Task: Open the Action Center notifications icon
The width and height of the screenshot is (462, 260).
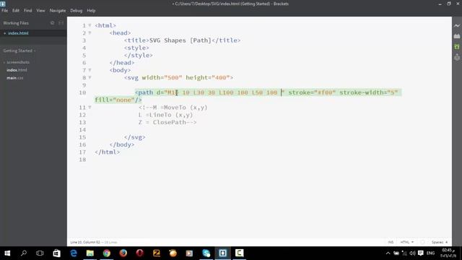Action: click(420, 253)
